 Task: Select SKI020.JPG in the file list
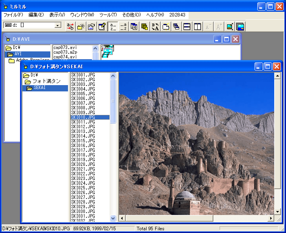(x=83, y=164)
